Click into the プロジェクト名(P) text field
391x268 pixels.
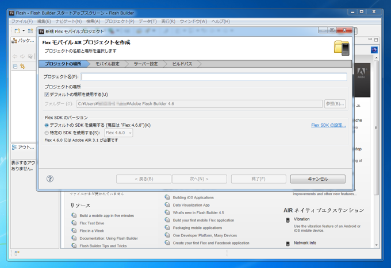click(x=214, y=77)
